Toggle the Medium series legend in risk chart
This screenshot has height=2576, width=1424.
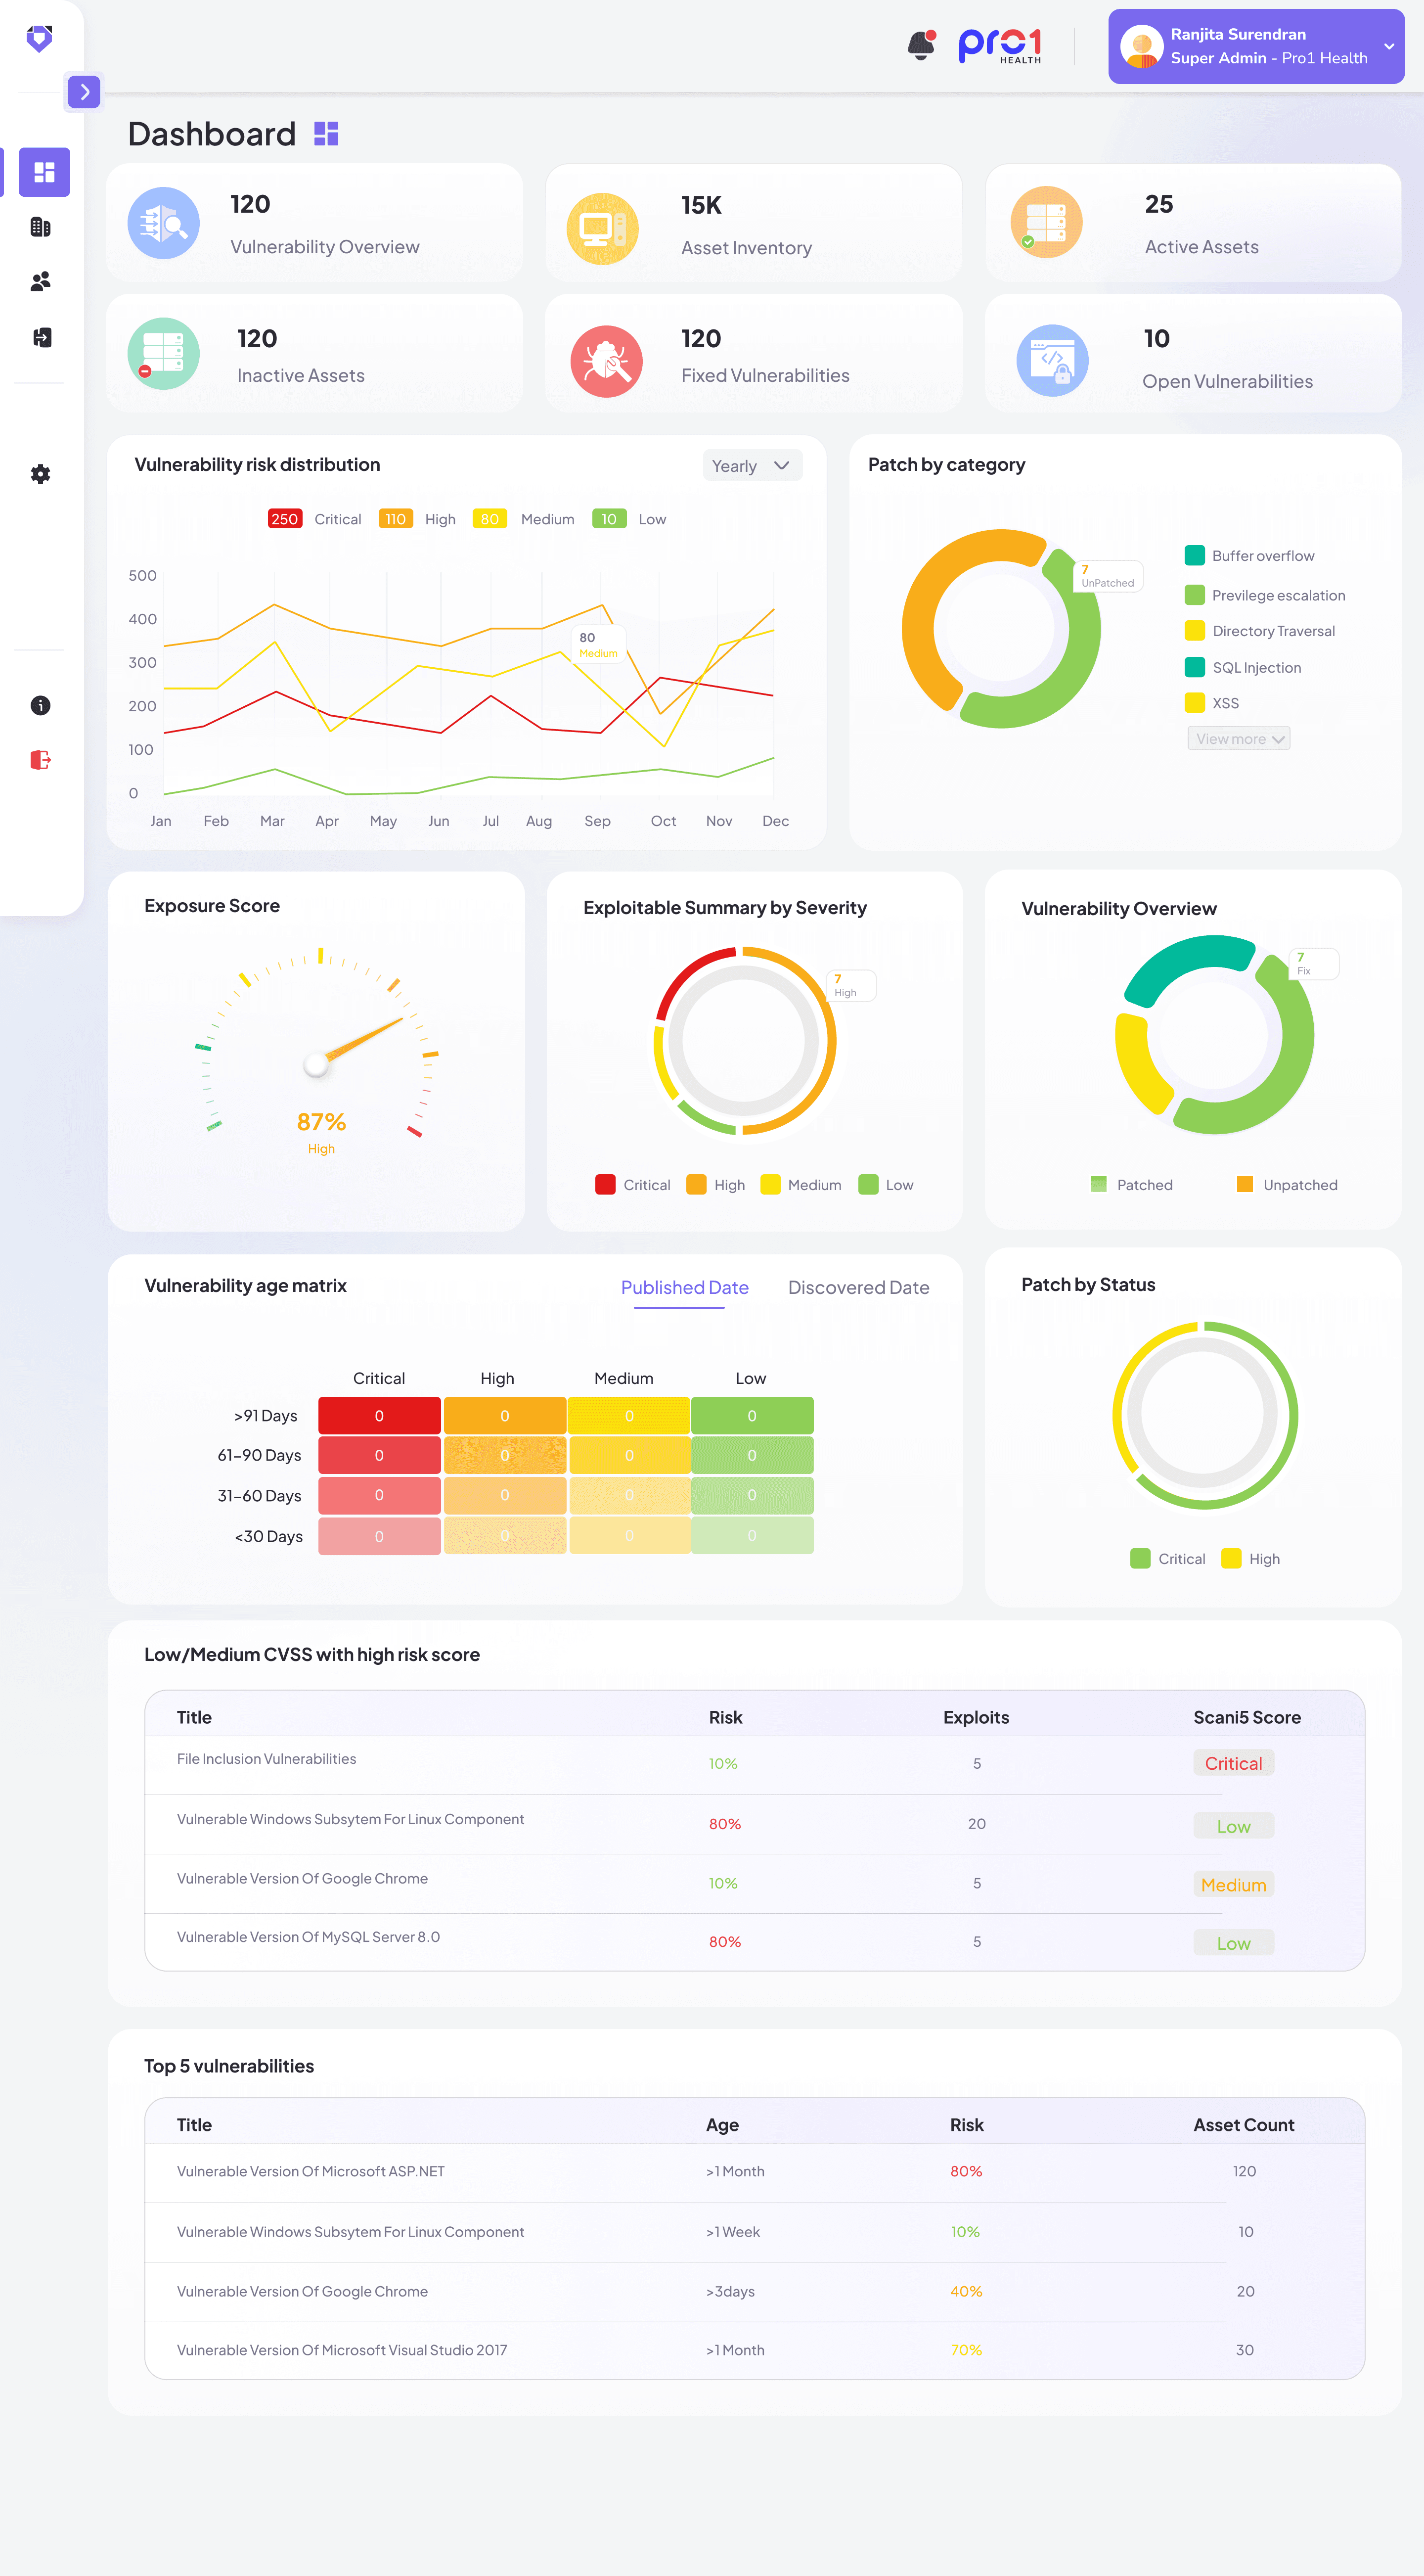547,520
